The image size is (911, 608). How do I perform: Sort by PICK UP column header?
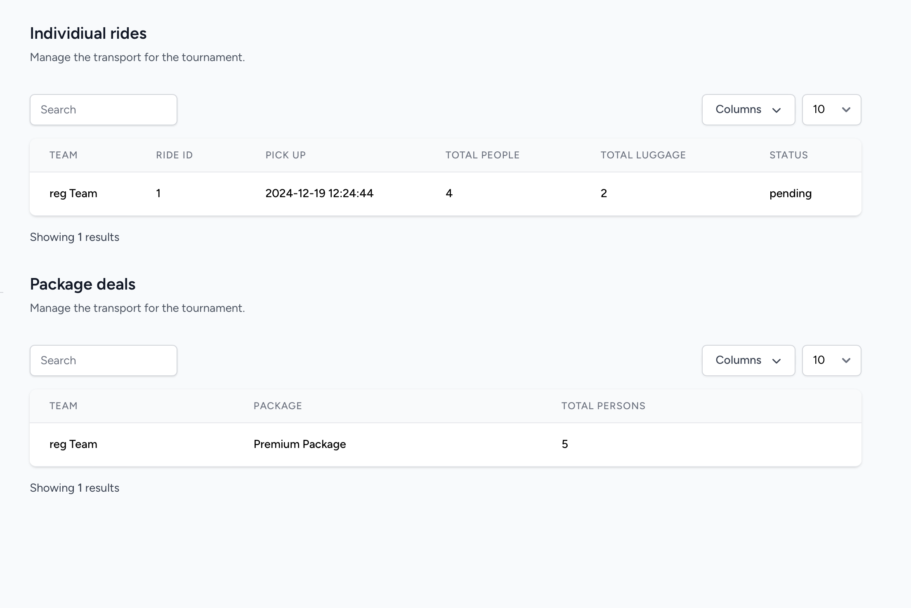coord(286,155)
